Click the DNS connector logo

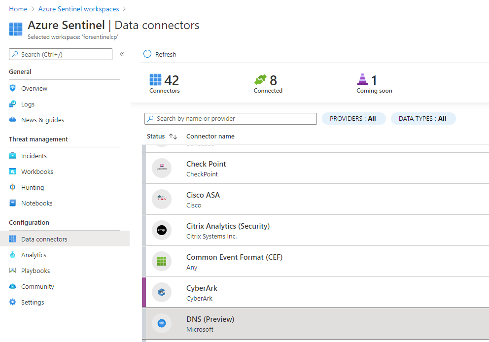point(162,323)
